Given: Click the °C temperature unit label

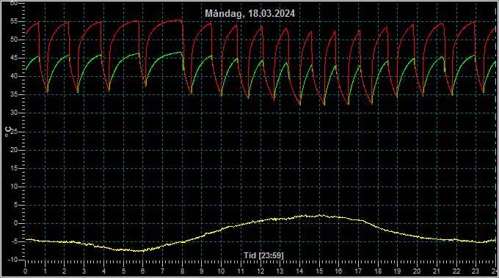Looking at the screenshot, I should click(7, 132).
